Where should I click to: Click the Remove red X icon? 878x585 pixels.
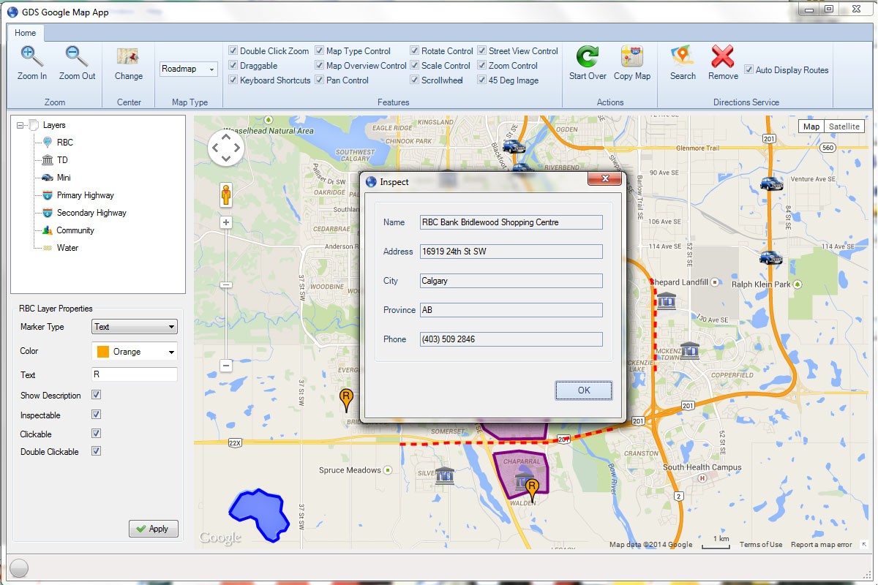click(x=723, y=56)
